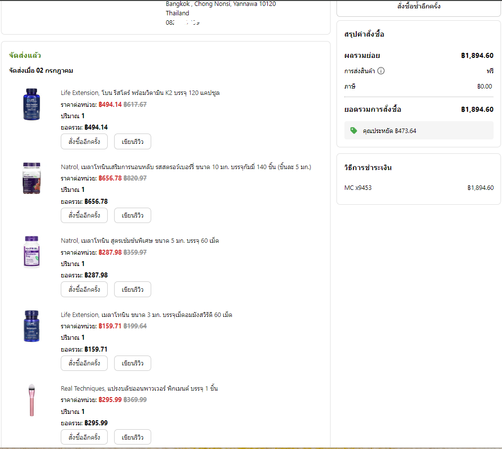Open the Real Techniques powder brush image
Screen dimensions: 502x449
[32, 400]
